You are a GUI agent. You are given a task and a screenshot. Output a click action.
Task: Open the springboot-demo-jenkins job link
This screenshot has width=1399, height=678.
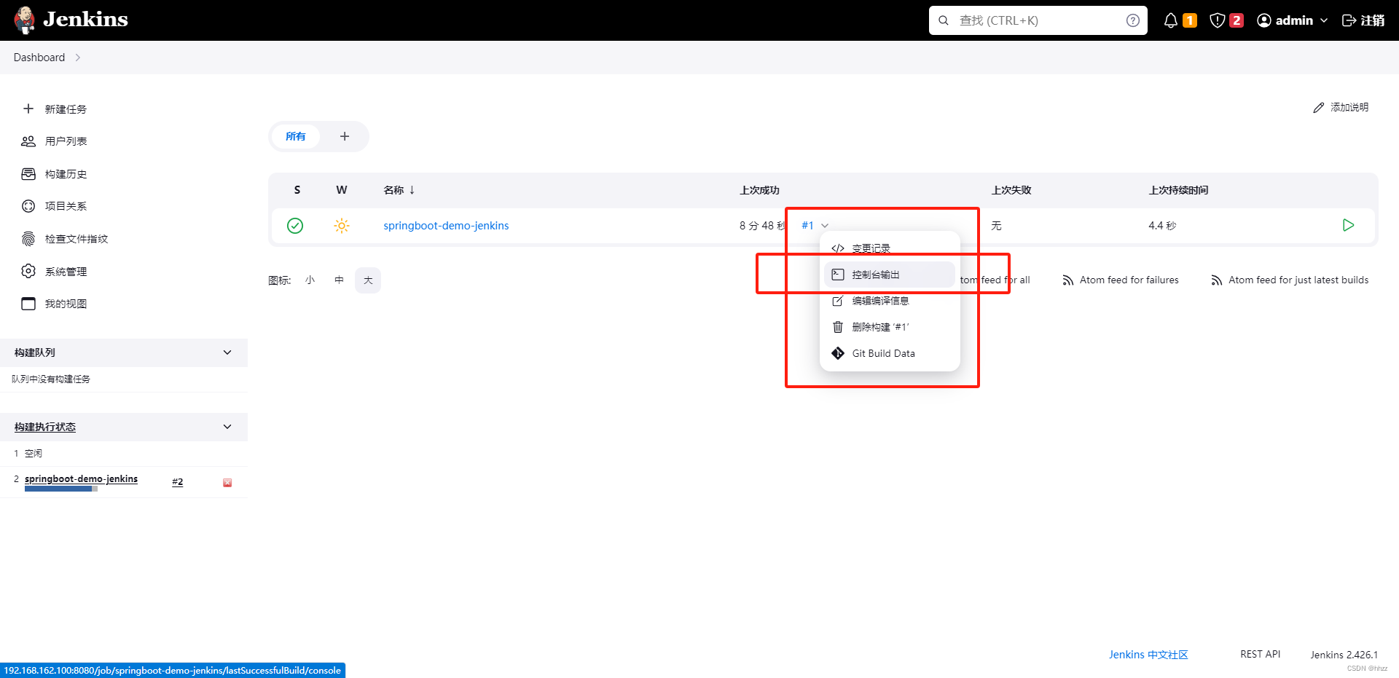pos(446,226)
